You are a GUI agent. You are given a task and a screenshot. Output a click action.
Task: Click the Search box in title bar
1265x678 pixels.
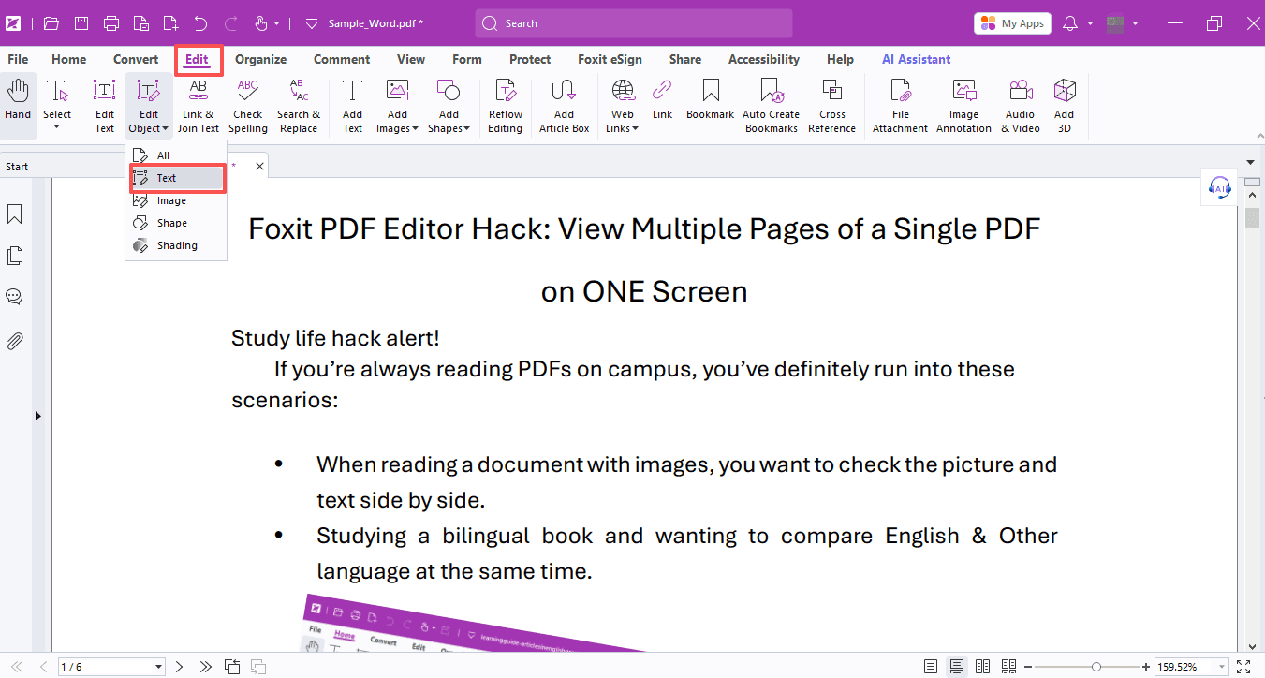(634, 23)
